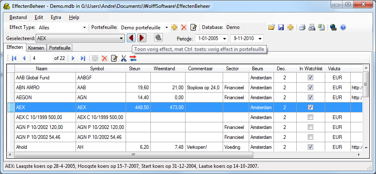Click the record number field showing 4
This screenshot has height=174, width=376.
coord(41,58)
